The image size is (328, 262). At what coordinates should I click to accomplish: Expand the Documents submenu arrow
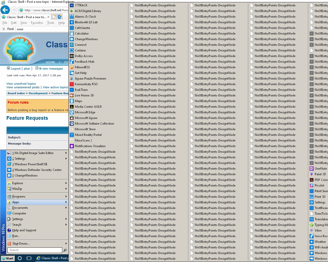click(x=66, y=208)
